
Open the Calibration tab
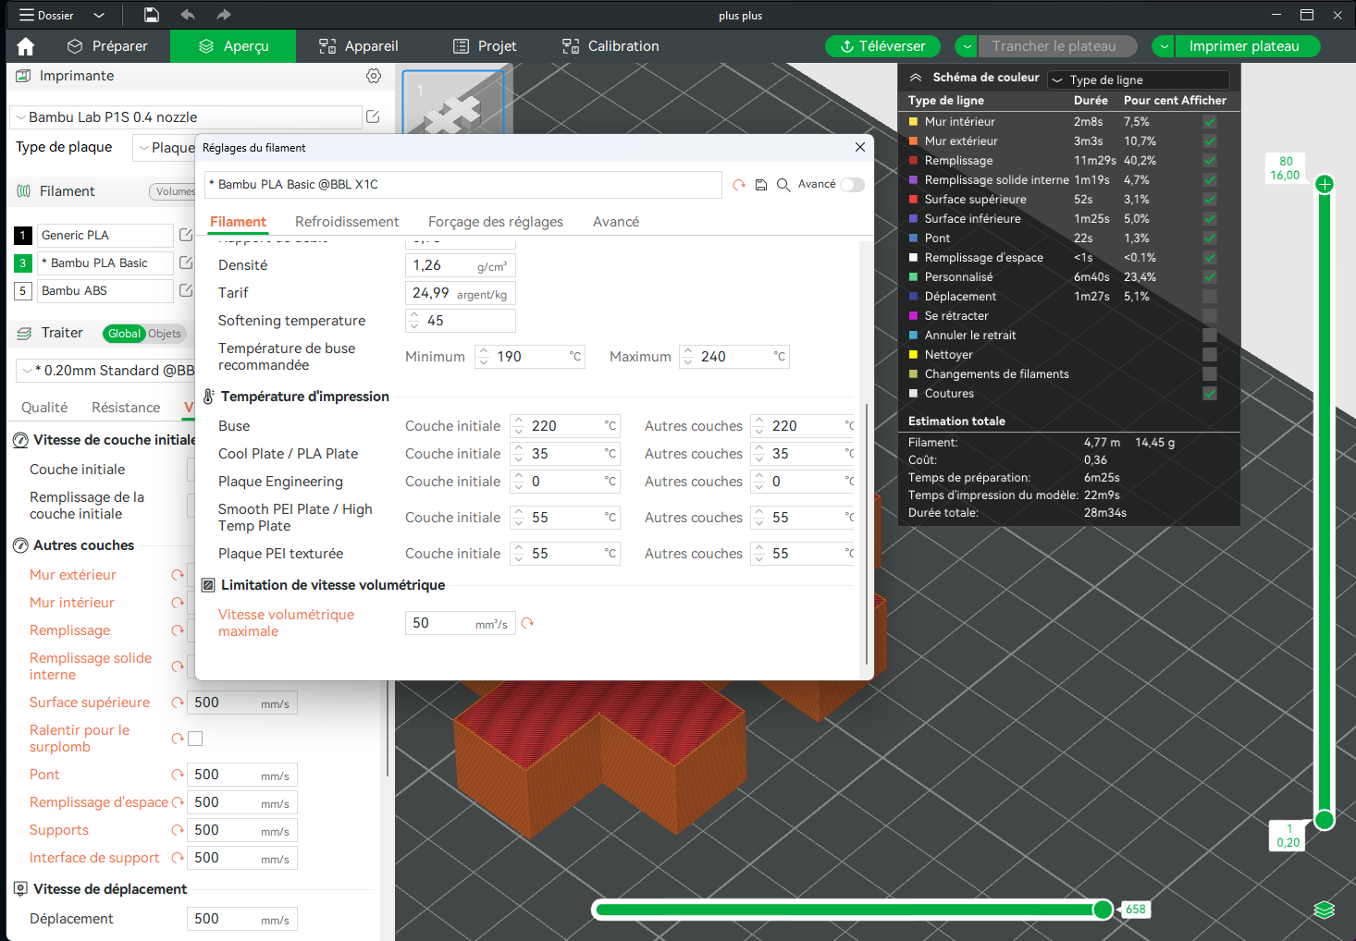[610, 46]
